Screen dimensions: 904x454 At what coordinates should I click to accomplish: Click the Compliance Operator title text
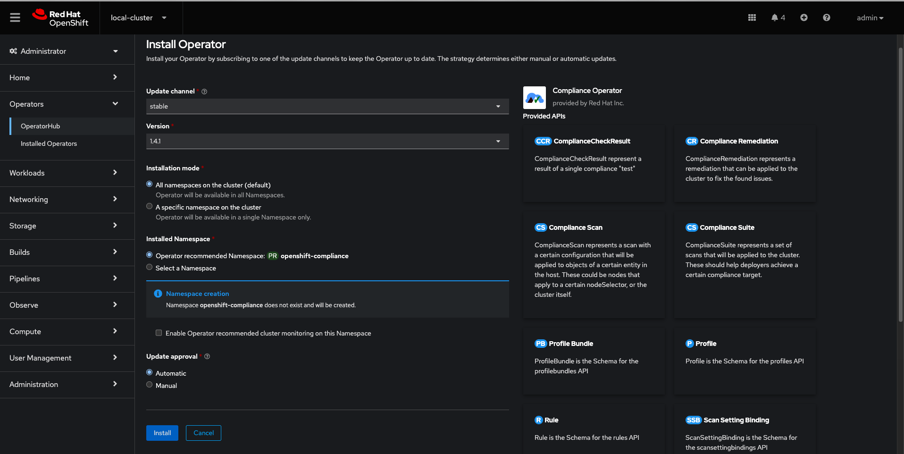tap(587, 91)
